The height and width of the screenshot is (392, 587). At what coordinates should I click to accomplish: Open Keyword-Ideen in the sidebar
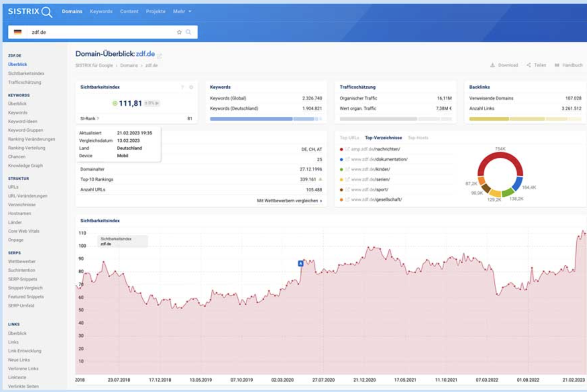[23, 121]
